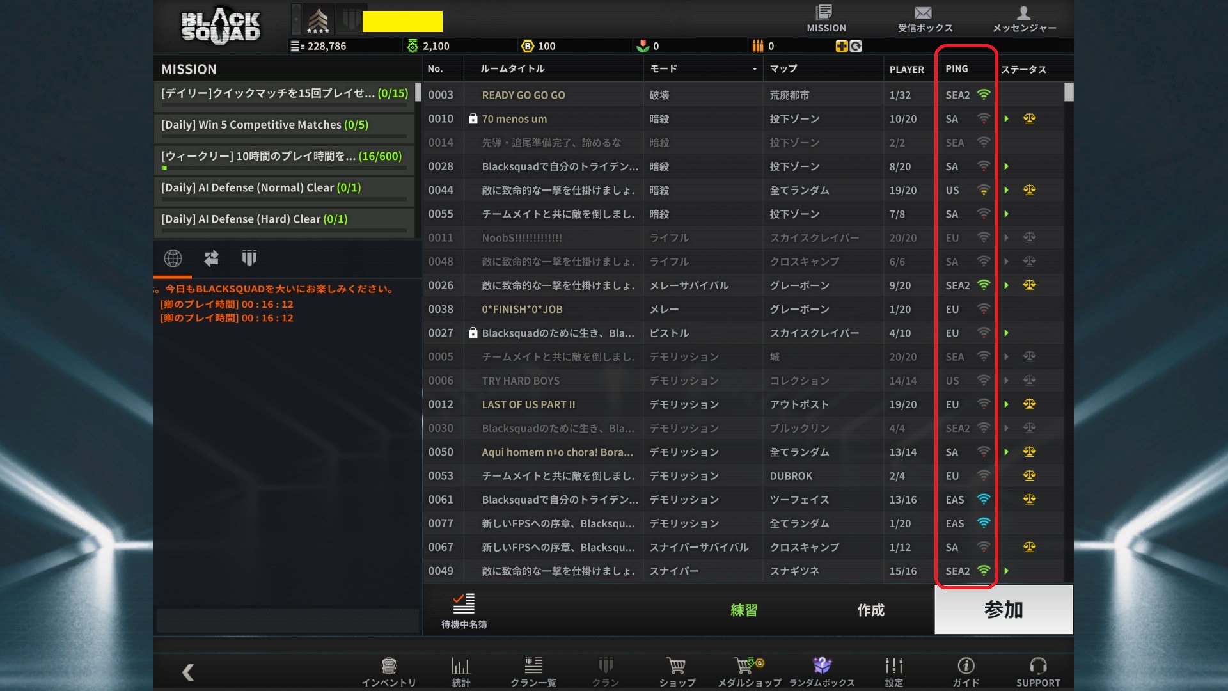Click the back arrow in the bottom bar

click(188, 672)
